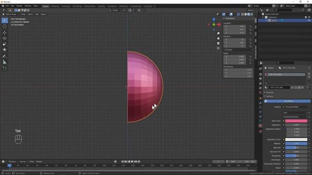
Task: Select the Move tool
Action: (x=4, y=33)
